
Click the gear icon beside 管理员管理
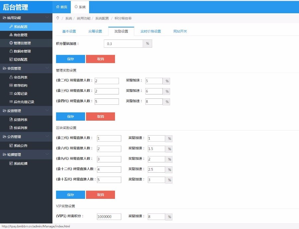(x=11, y=43)
